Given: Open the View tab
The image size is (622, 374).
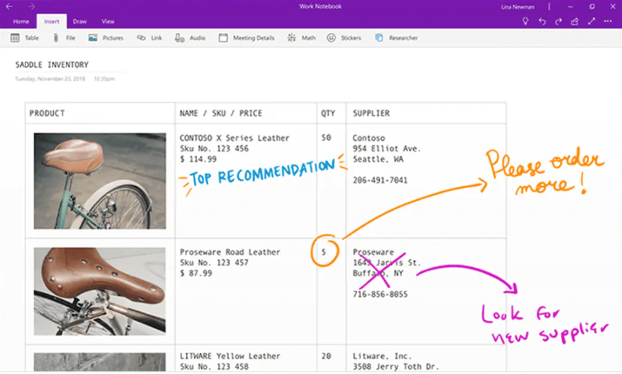Looking at the screenshot, I should pos(108,21).
